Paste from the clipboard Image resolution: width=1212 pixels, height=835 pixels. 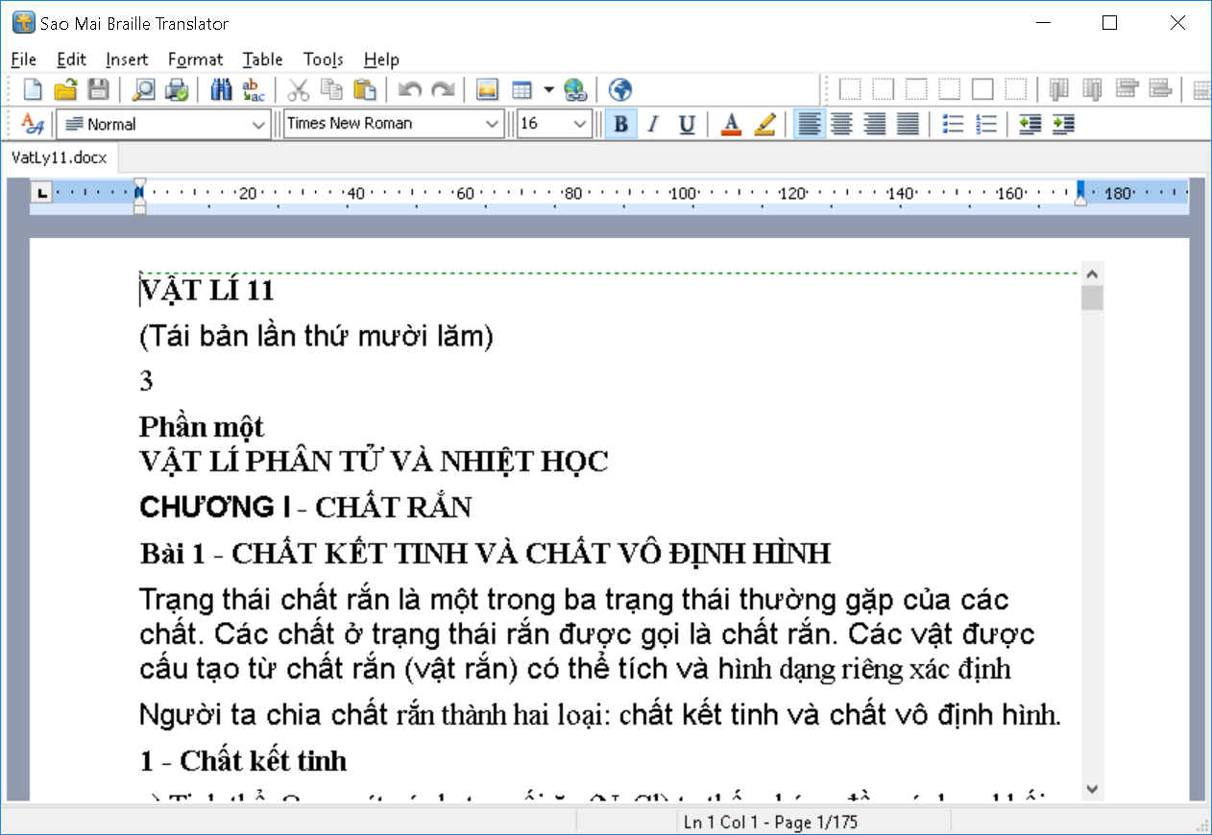(367, 89)
